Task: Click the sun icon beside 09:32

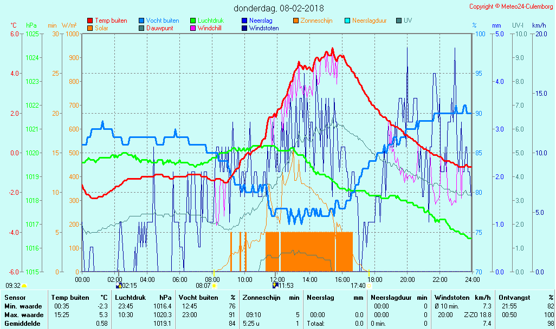Action: point(24,285)
